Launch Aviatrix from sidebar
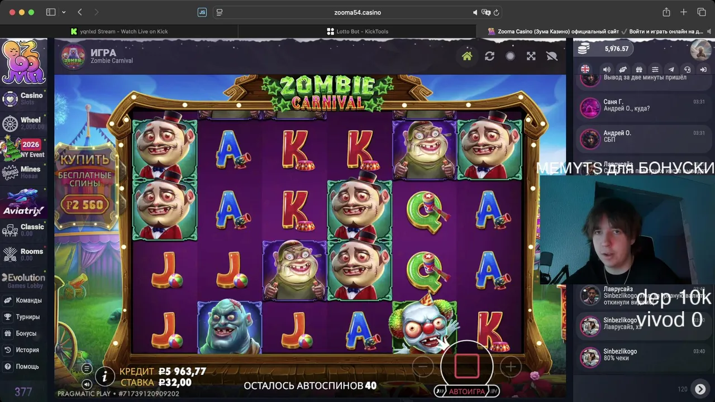Screen dimensions: 715x402 23,202
